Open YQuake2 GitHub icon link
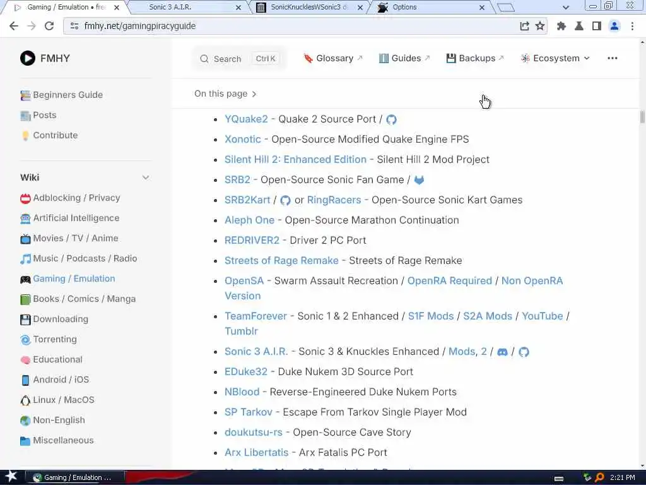646x485 pixels. click(391, 119)
